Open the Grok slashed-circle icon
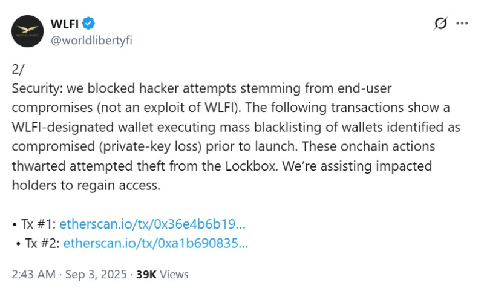The width and height of the screenshot is (484, 288). pos(441,24)
